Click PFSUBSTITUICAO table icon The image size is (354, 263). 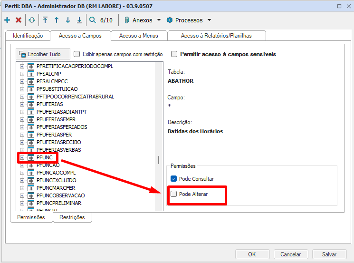point(31,89)
